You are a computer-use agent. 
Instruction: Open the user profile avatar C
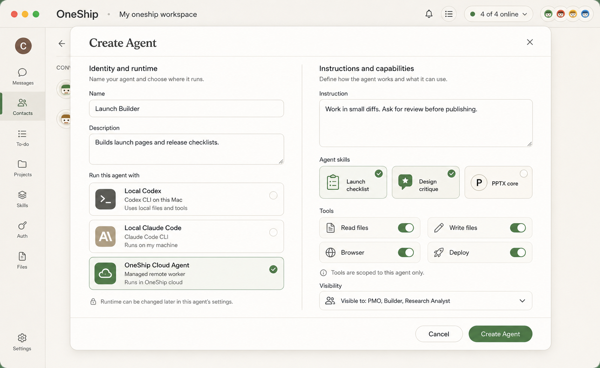point(23,46)
